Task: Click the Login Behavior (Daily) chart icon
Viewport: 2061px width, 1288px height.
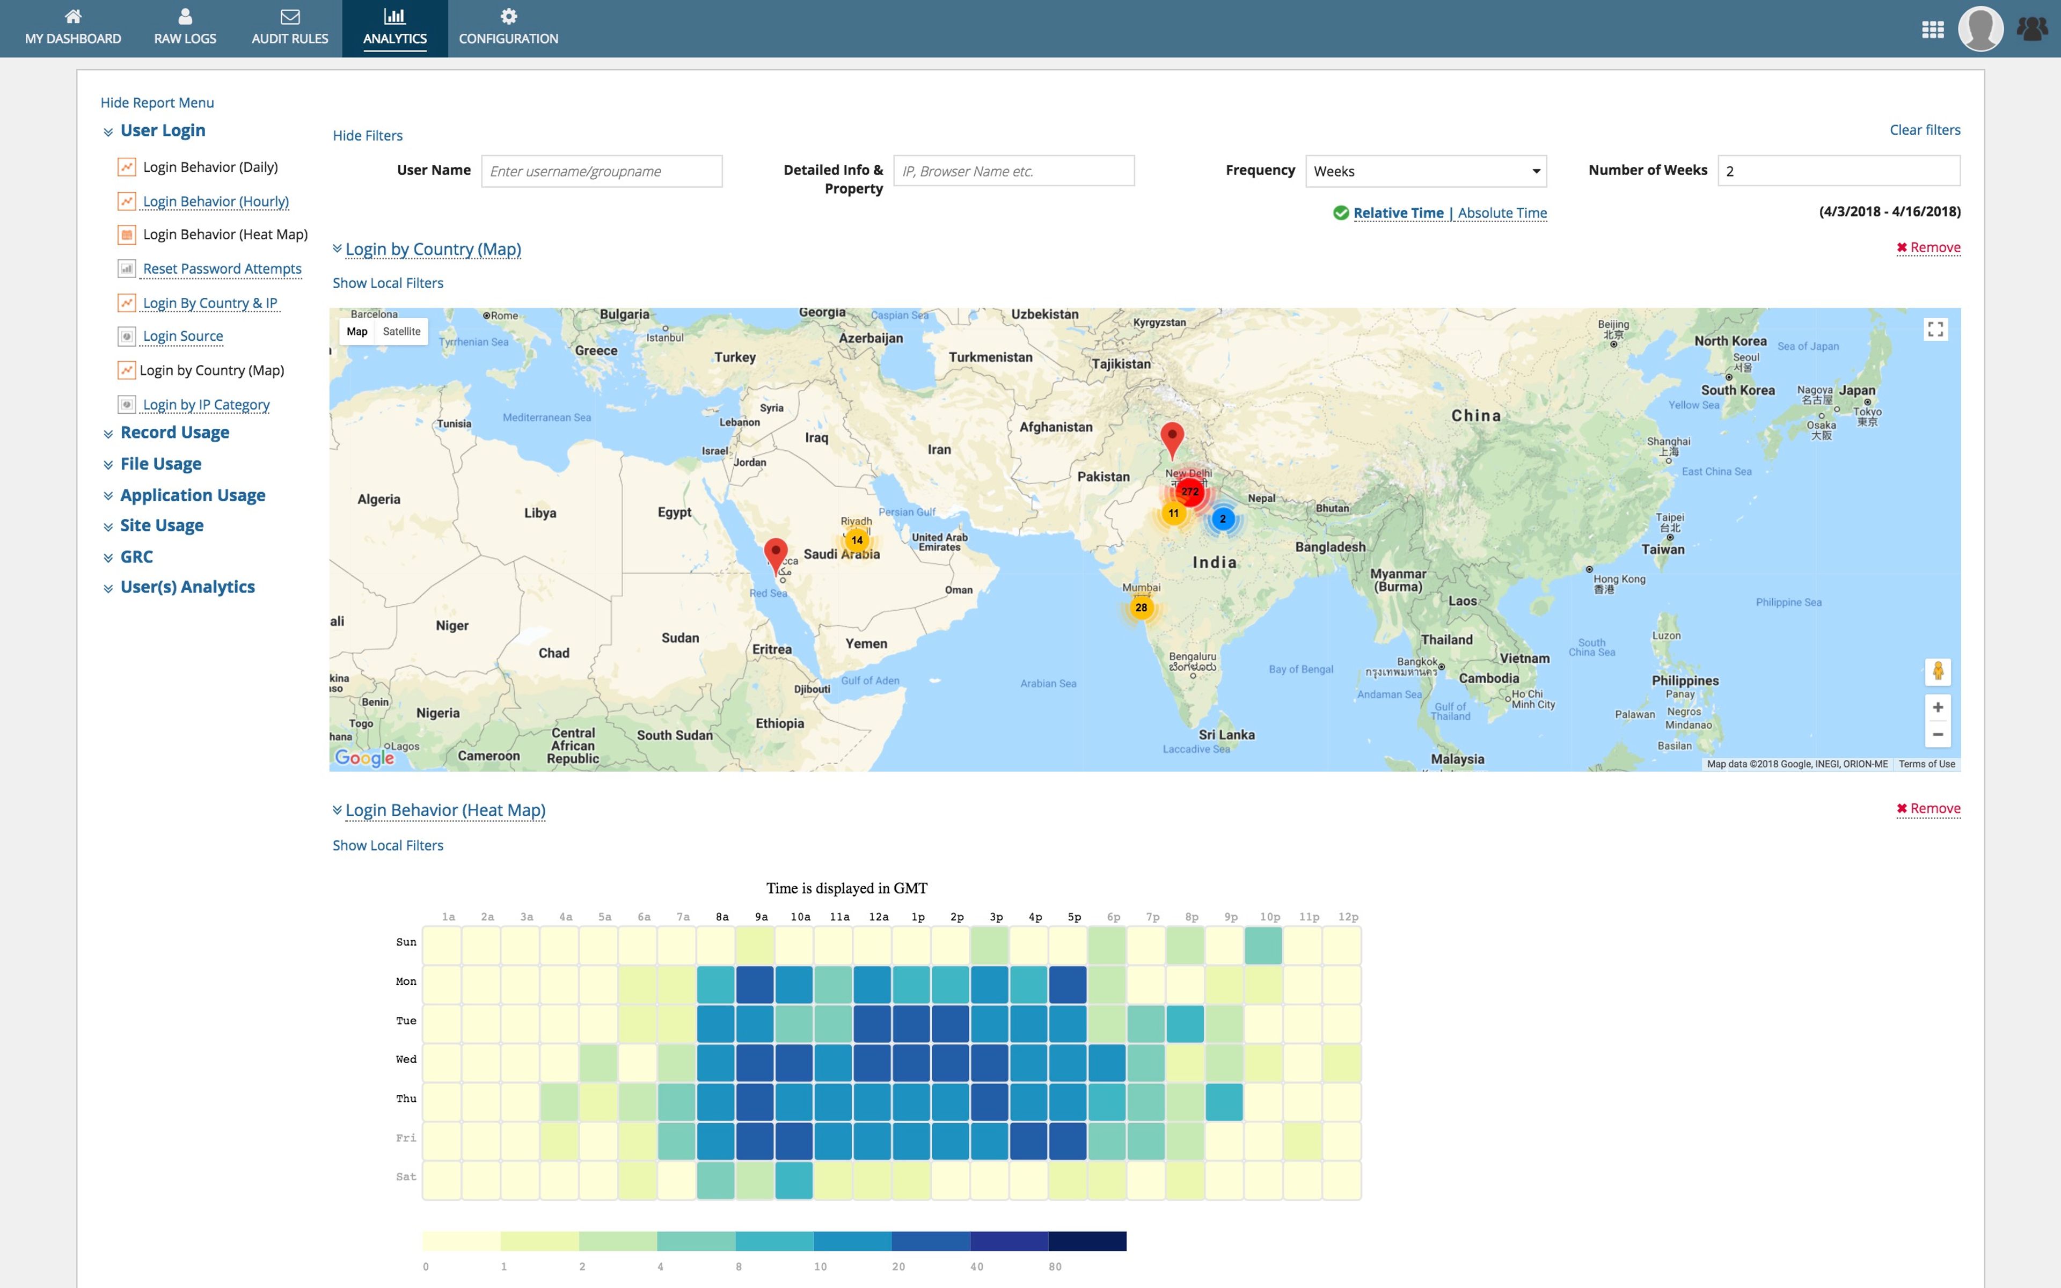Action: (126, 167)
